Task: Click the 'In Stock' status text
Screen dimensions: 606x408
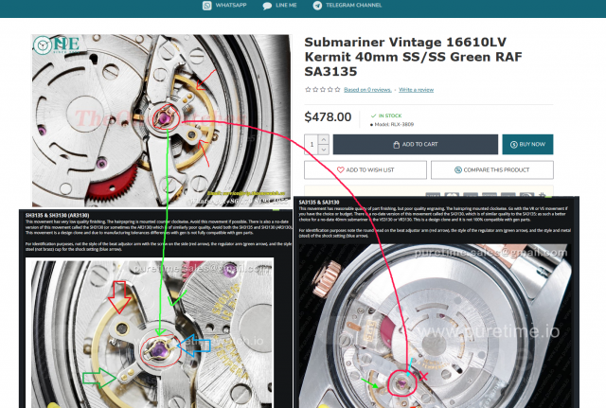Action: (x=386, y=115)
